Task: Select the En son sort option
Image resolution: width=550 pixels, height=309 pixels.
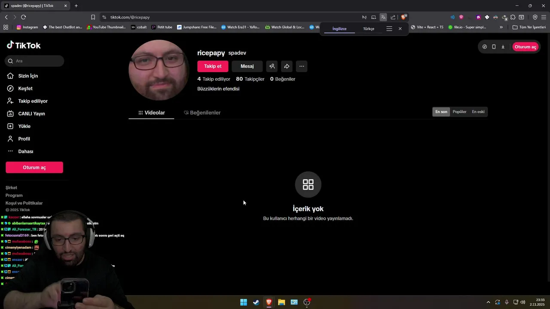Action: point(441,112)
